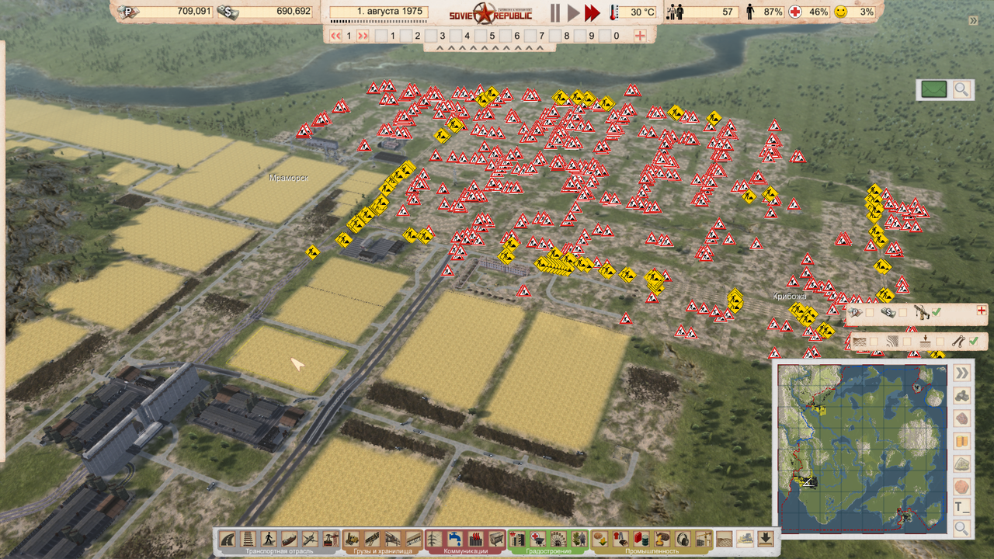
Task: Click the red plus after group 0
Action: click(640, 36)
